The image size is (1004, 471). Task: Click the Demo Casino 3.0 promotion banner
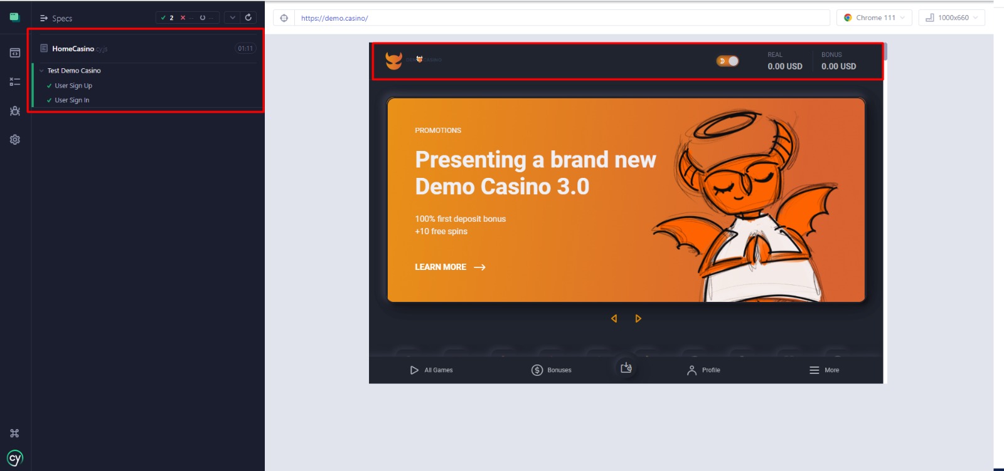tap(626, 200)
